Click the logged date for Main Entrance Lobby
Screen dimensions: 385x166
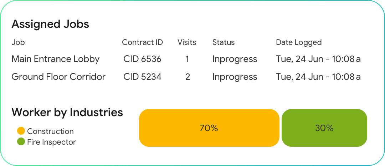click(x=318, y=59)
